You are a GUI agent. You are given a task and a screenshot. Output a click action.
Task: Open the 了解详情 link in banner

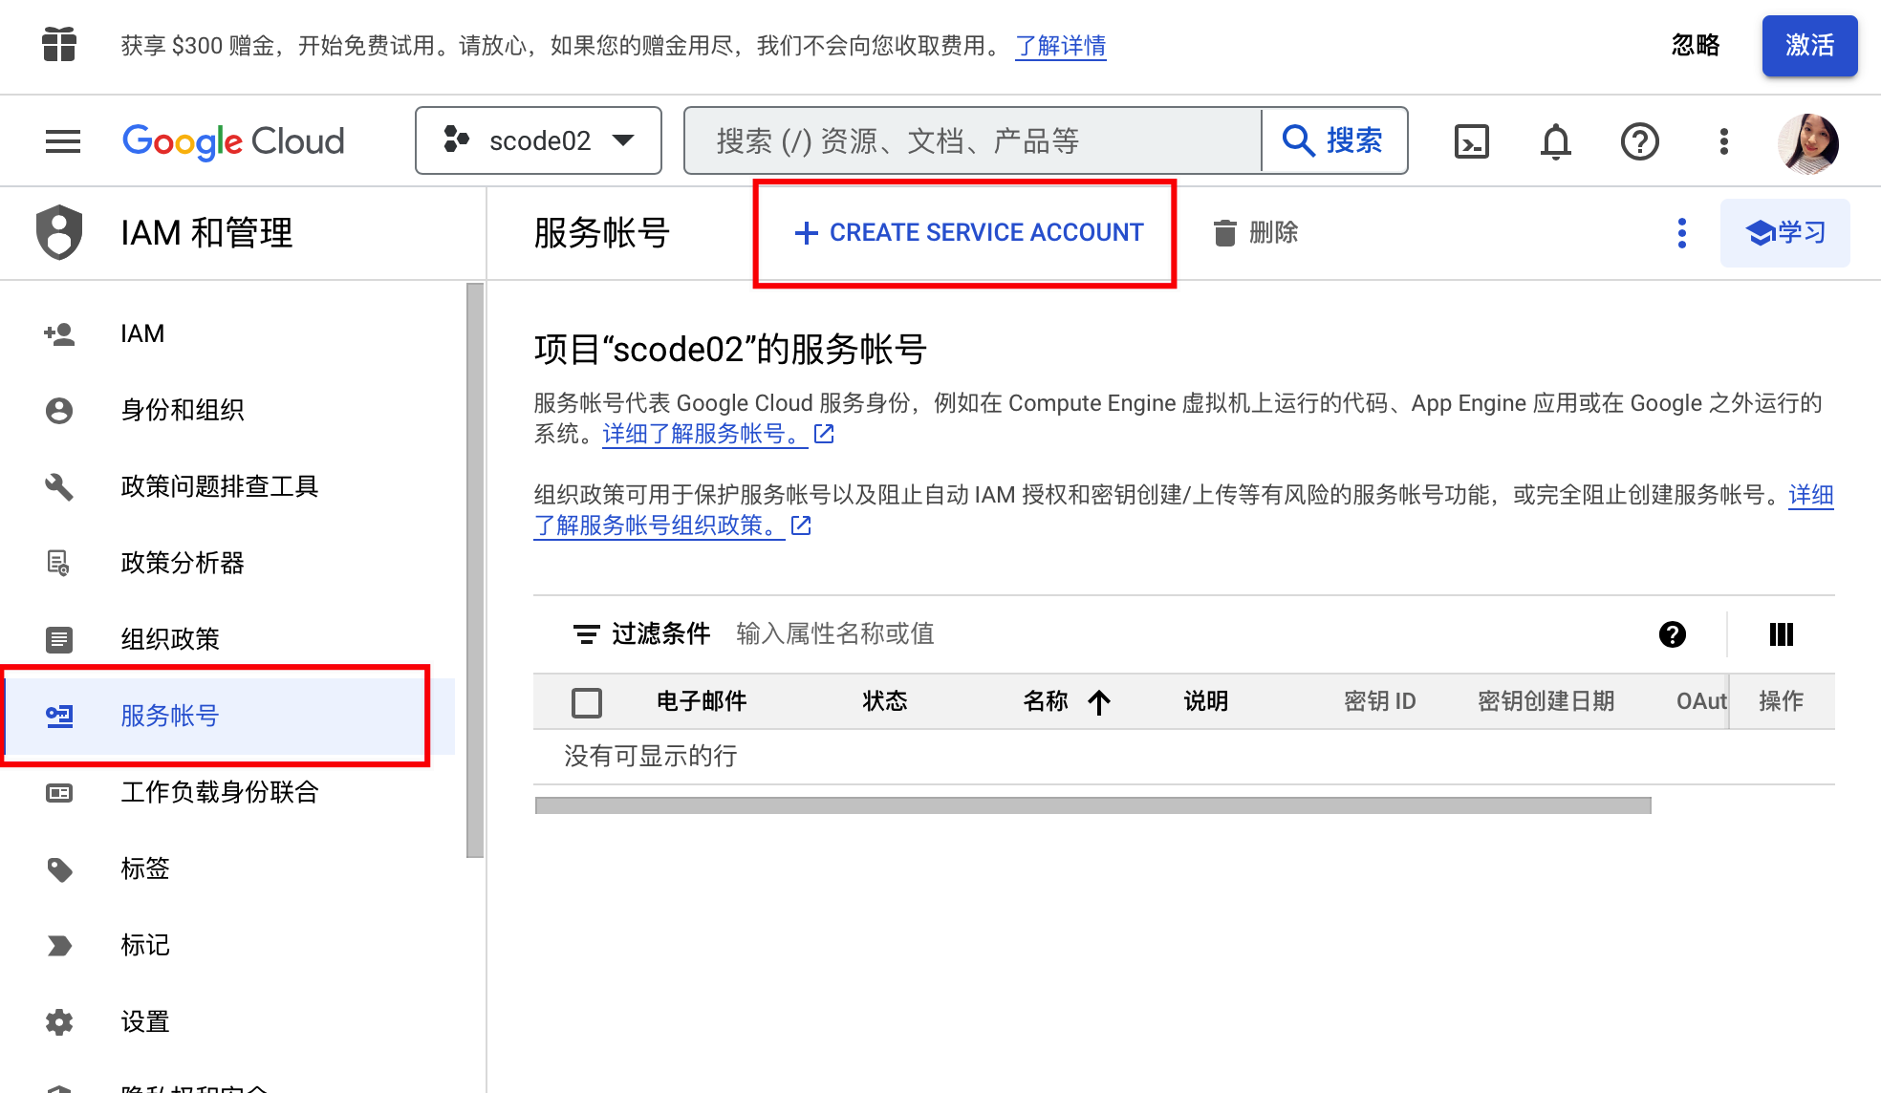1060,45
